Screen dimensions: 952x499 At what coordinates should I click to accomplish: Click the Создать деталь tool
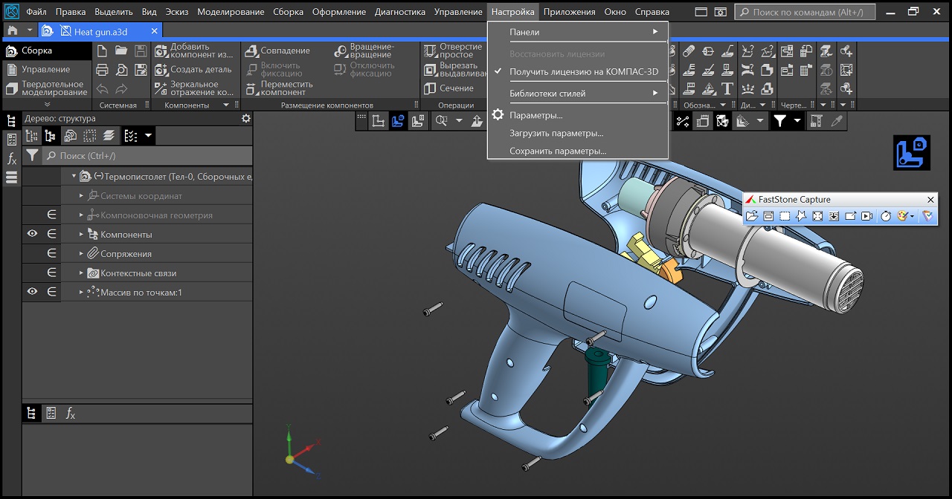coord(194,70)
